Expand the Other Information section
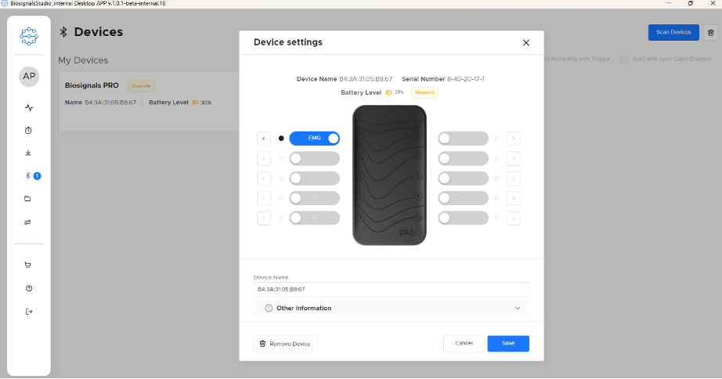This screenshot has width=722, height=379. 391,308
